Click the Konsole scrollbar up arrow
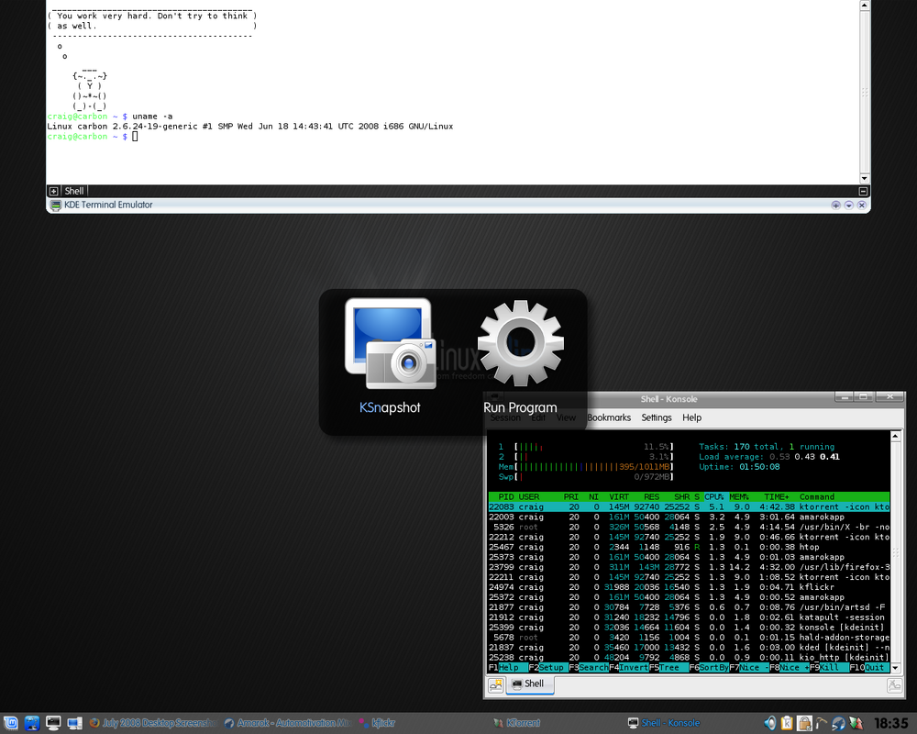Screen dimensions: 917x734 [895, 436]
